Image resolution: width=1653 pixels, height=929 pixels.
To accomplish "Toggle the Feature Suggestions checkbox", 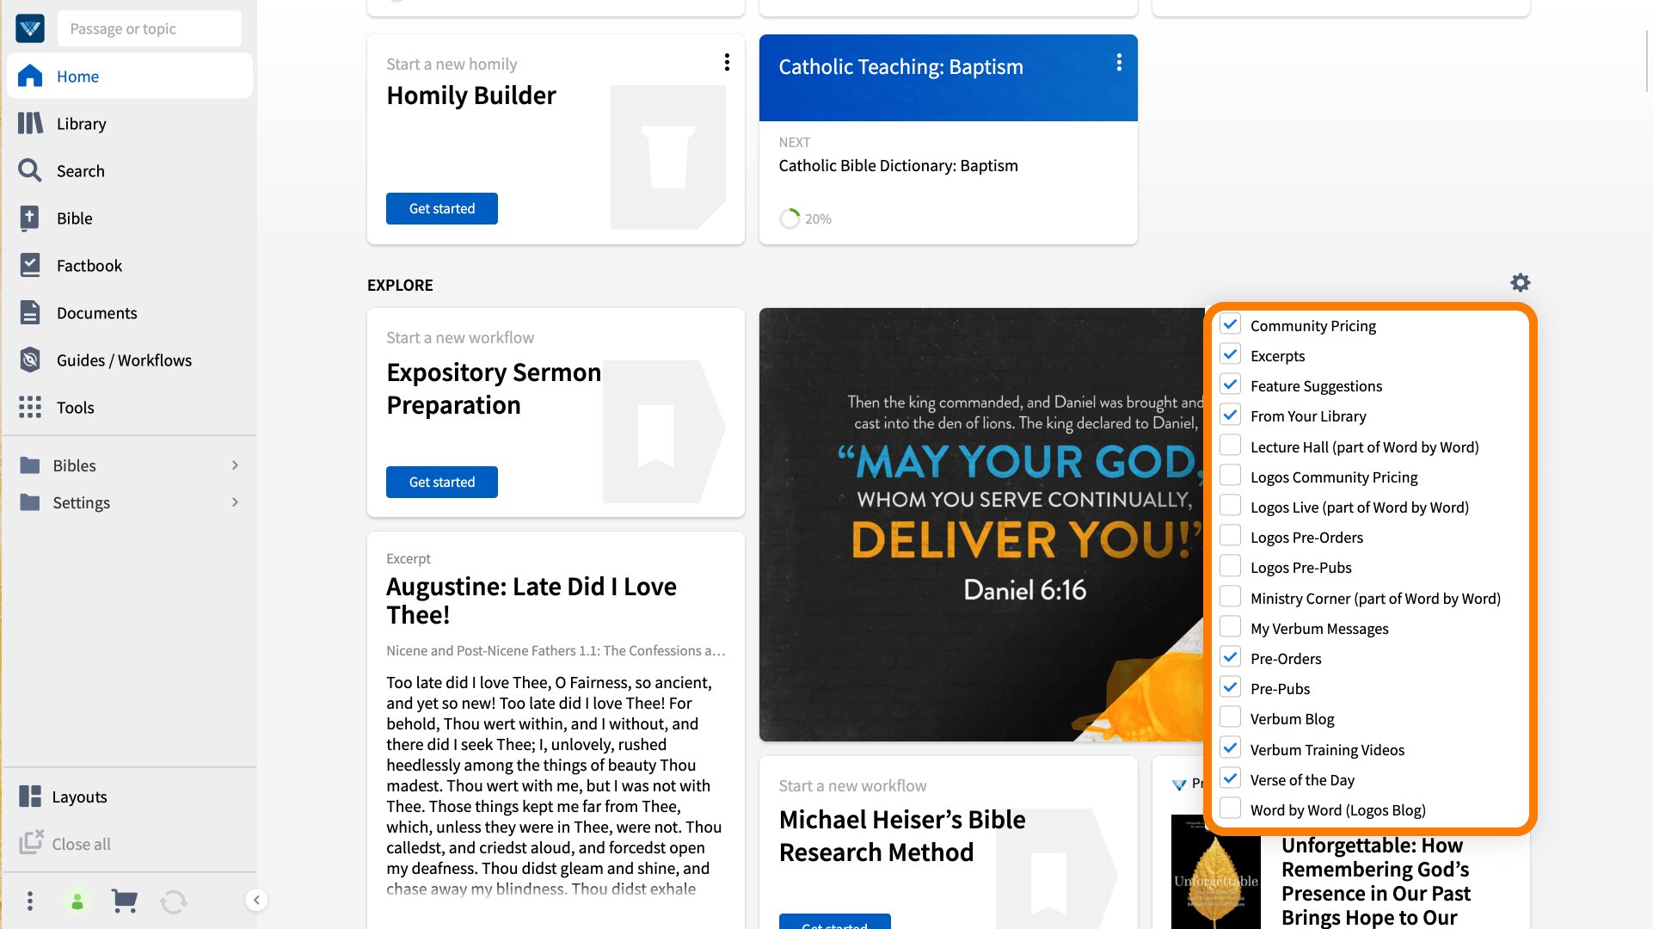I will click(1231, 385).
